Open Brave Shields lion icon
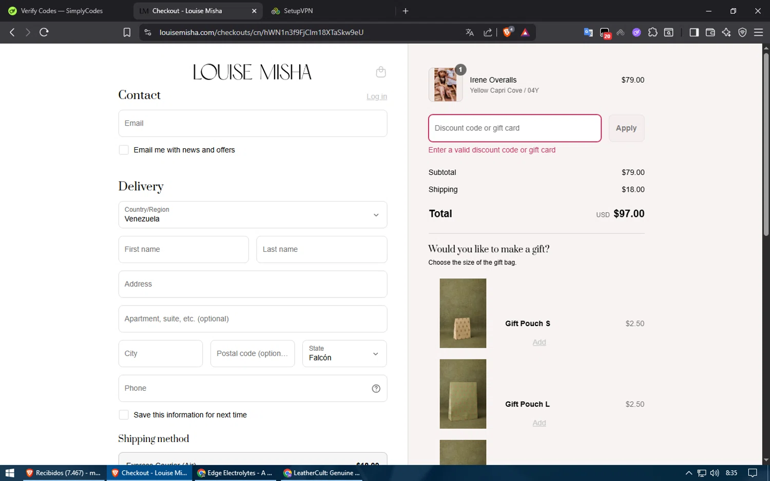This screenshot has height=481, width=770. click(508, 32)
